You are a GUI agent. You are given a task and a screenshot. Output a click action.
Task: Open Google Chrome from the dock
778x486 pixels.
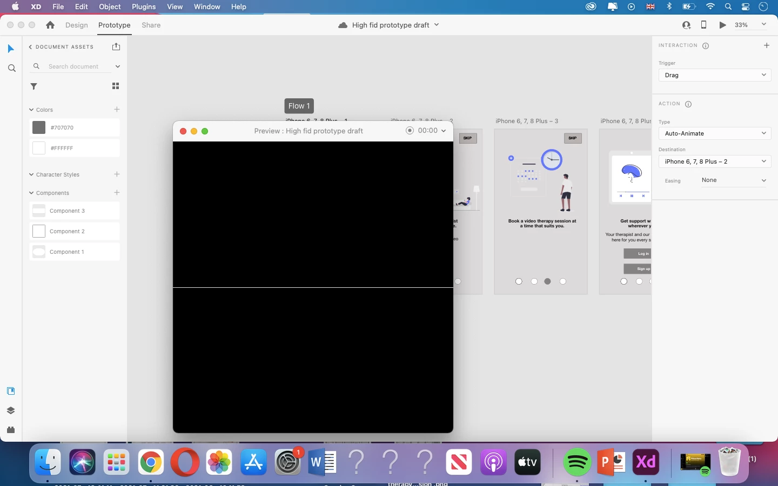151,463
